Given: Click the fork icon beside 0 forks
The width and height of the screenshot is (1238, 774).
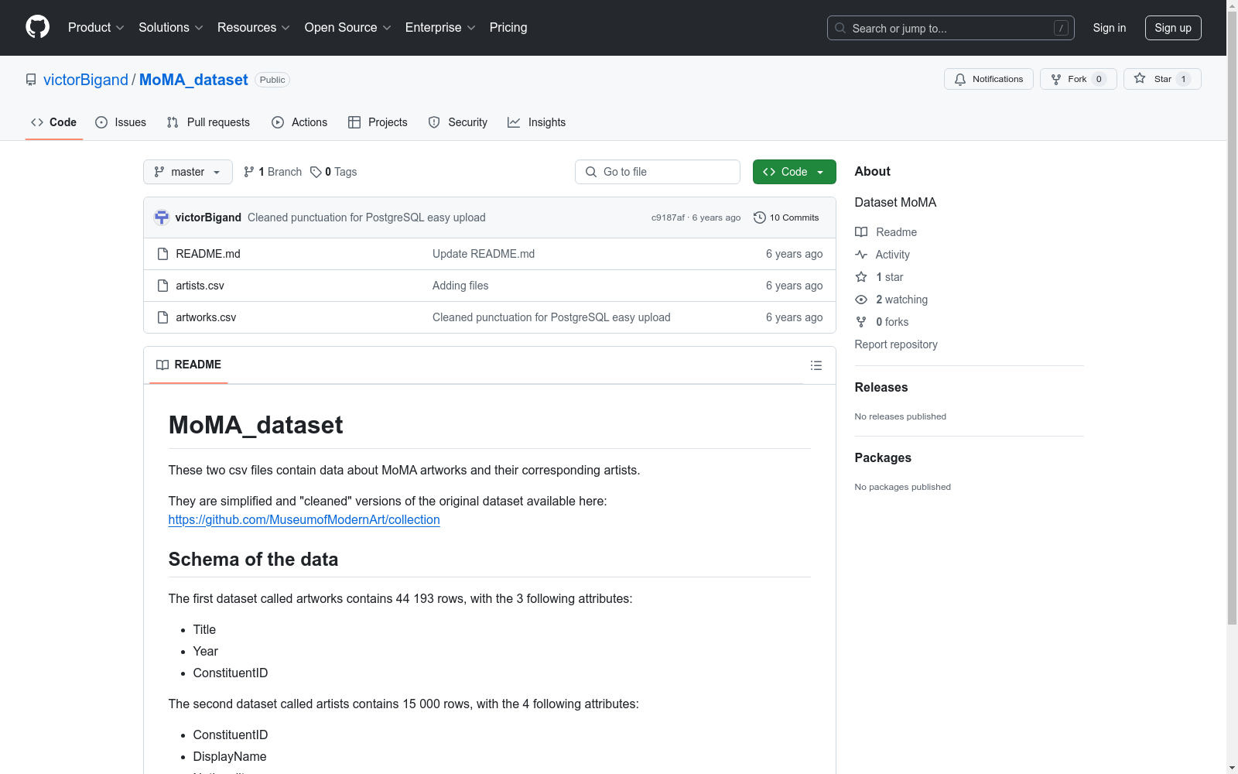Looking at the screenshot, I should (x=861, y=322).
